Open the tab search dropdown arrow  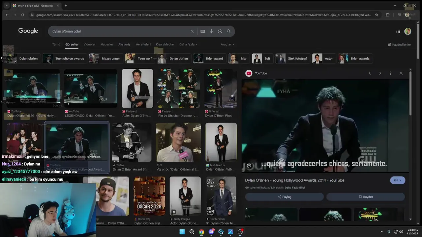click(x=6, y=6)
